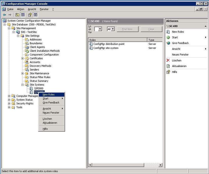Click the Help toolbar icon

pos(30,15)
